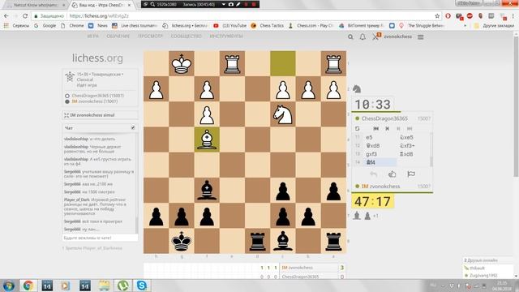519x292 pixels.
Task: Open the Другие закладки bookmarks folder
Action: tap(495, 25)
